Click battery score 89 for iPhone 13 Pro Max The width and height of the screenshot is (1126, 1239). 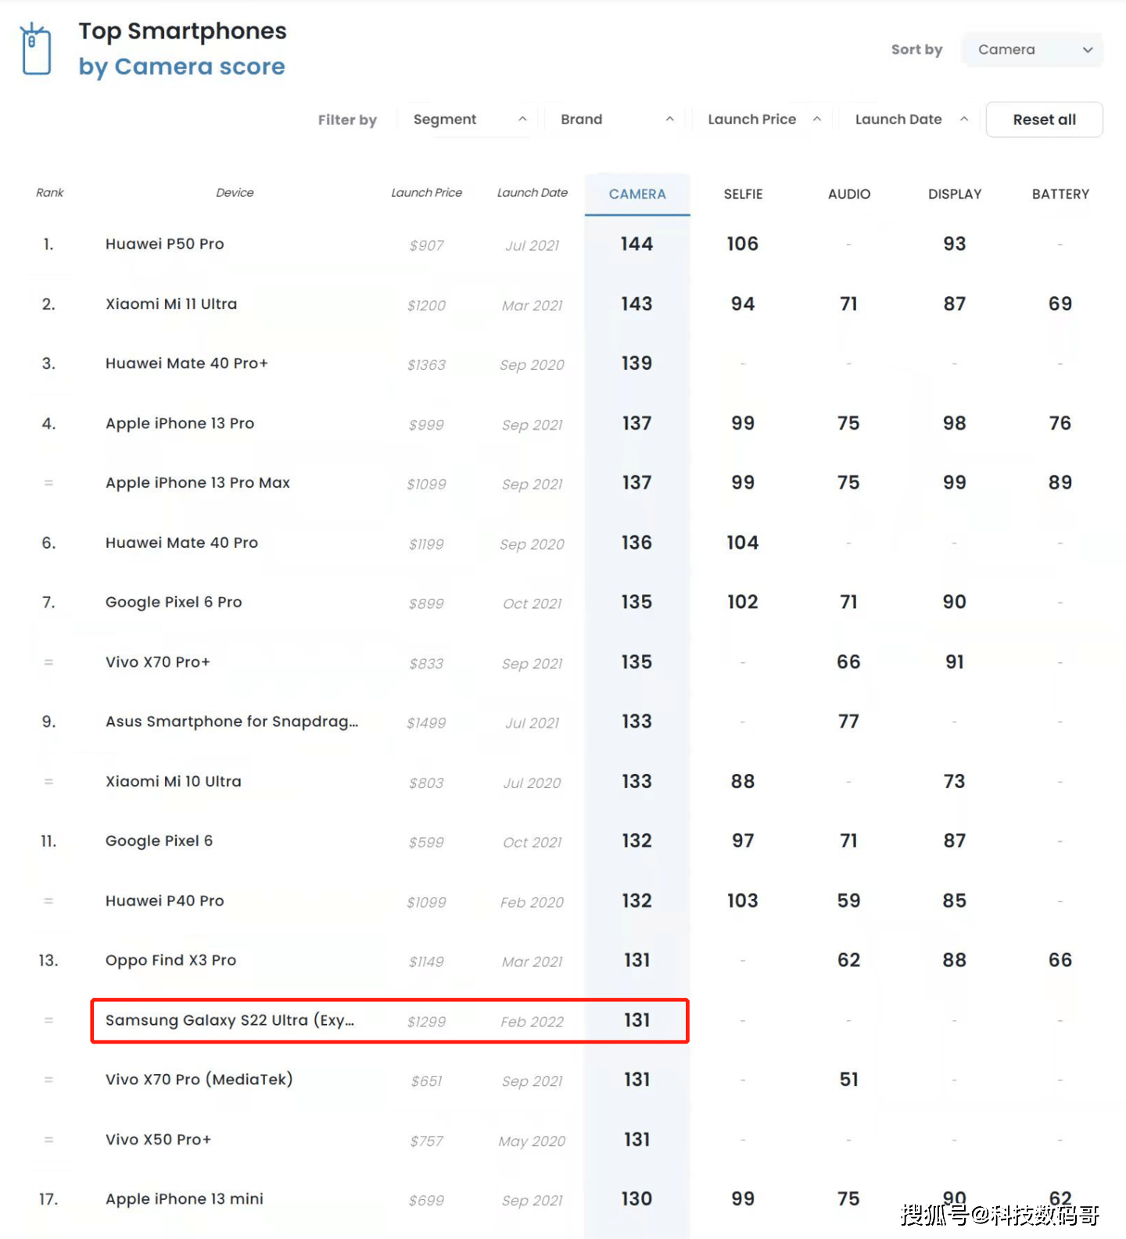point(1060,483)
